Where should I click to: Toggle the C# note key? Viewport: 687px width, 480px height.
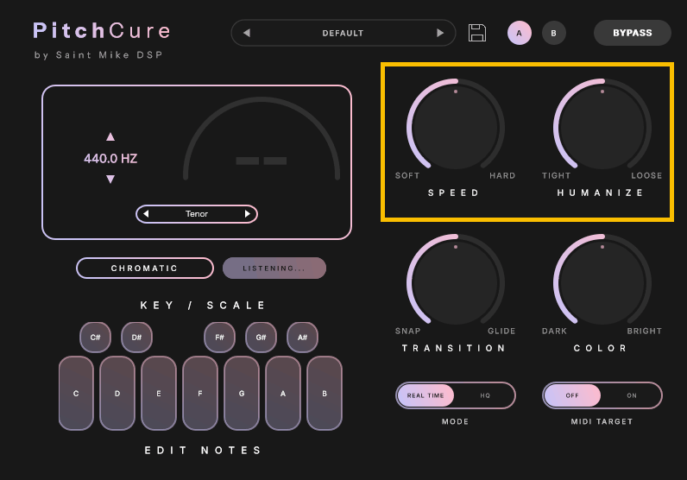pos(95,337)
